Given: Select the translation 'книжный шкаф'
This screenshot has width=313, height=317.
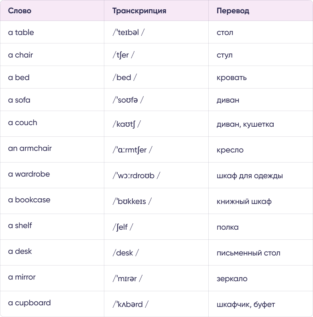Looking at the screenshot, I should click(244, 202).
